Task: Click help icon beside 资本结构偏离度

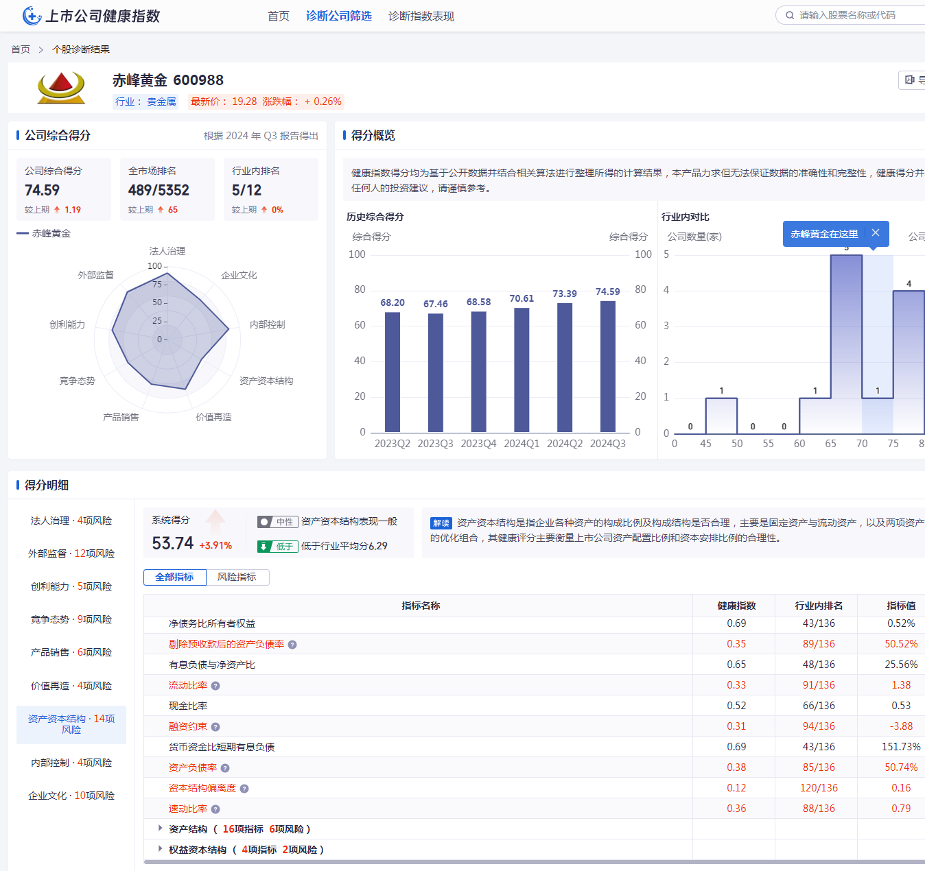Action: click(x=244, y=789)
